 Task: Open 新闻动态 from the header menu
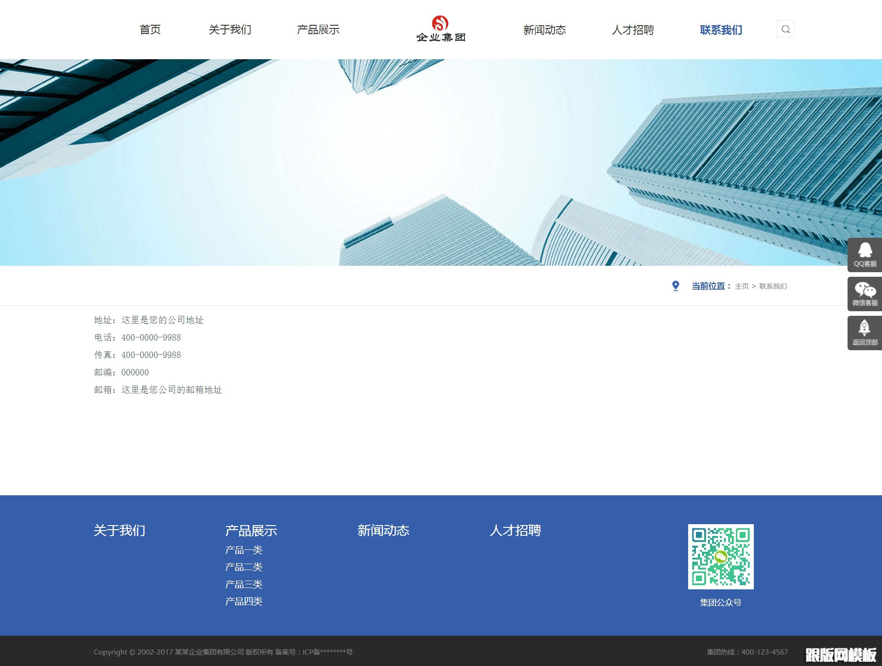(544, 29)
